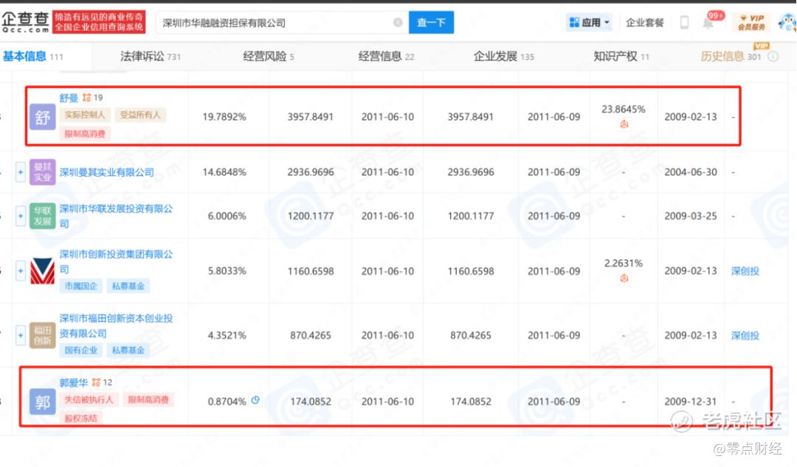The height and width of the screenshot is (467, 797).
Task: Click the 14.6848% shareholding value
Action: pos(224,172)
